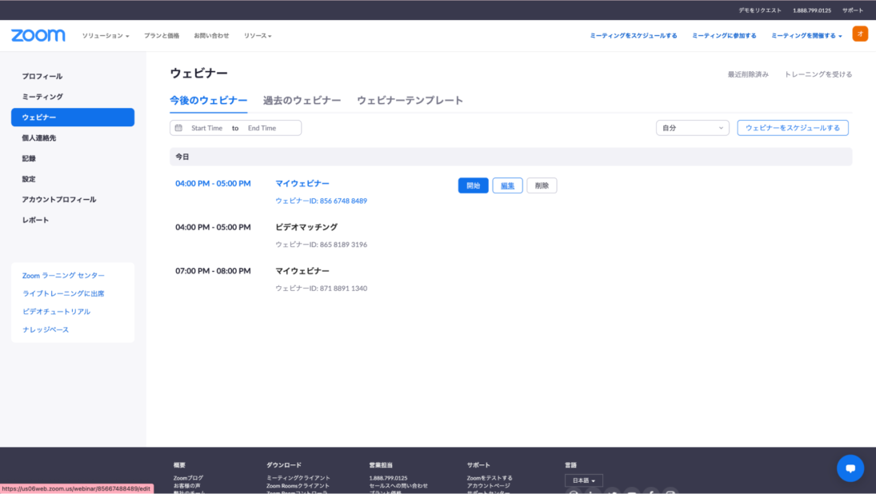Click the calendar icon in date filter
The width and height of the screenshot is (876, 494).
[178, 128]
